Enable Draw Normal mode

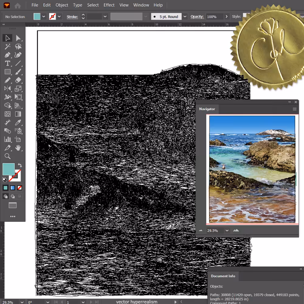pyautogui.click(x=5, y=196)
